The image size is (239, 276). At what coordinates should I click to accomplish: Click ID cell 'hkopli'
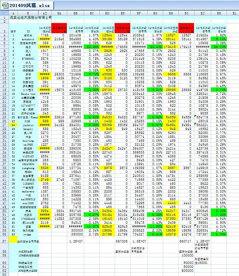[x=28, y=129]
